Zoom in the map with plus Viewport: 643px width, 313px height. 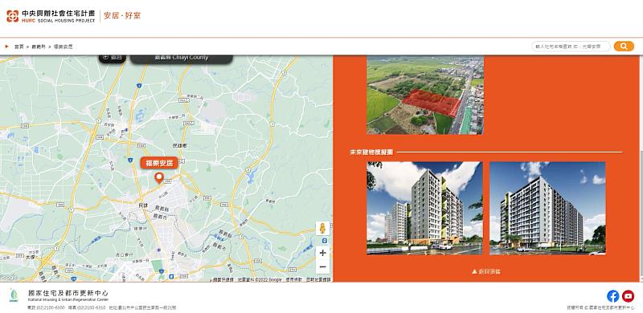tap(323, 253)
